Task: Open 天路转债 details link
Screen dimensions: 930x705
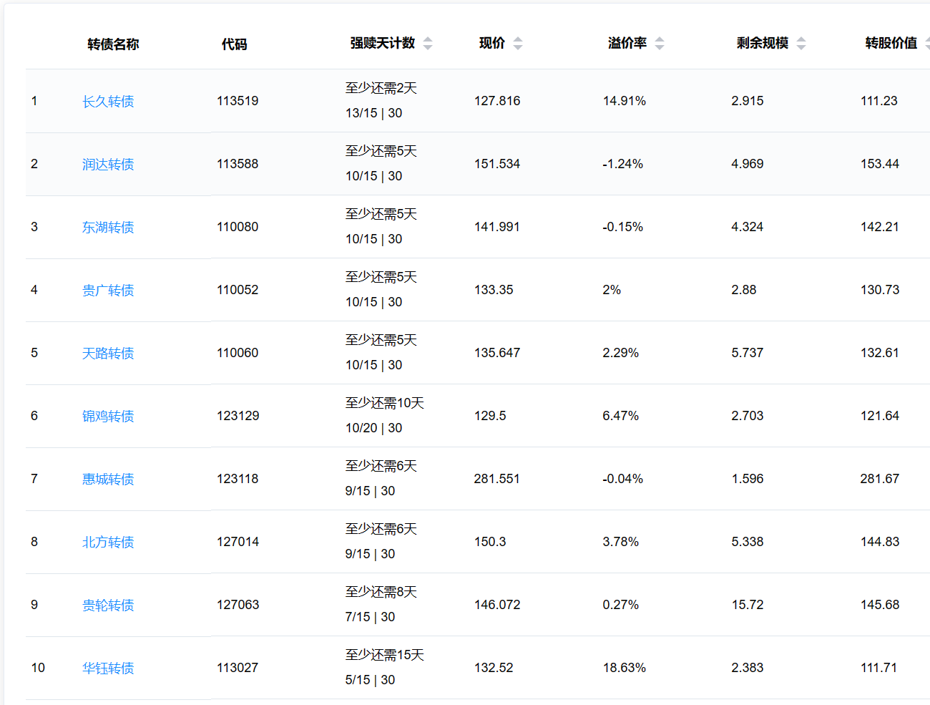Action: (108, 354)
